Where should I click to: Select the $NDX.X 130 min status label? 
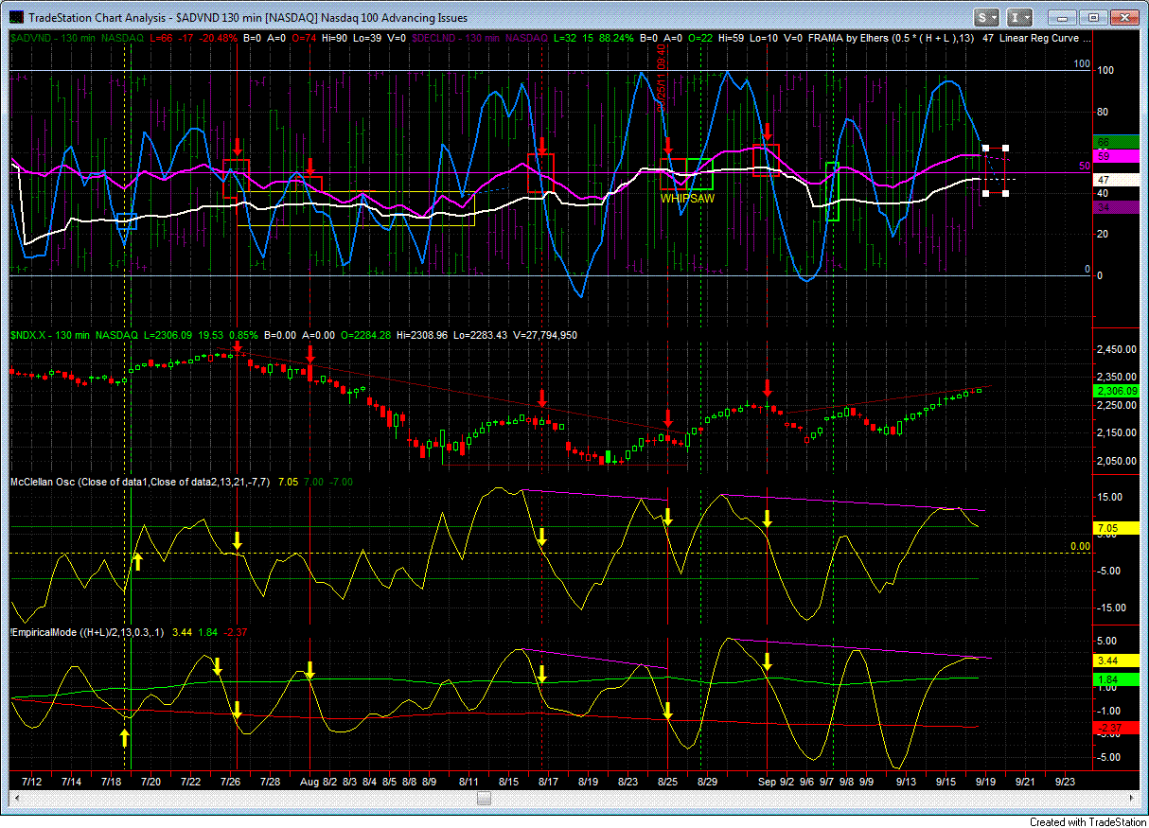pyautogui.click(x=74, y=335)
